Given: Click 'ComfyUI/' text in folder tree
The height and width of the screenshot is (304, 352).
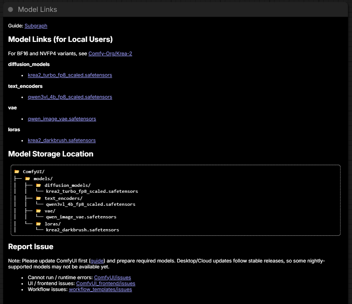Looking at the screenshot, I should [34, 172].
